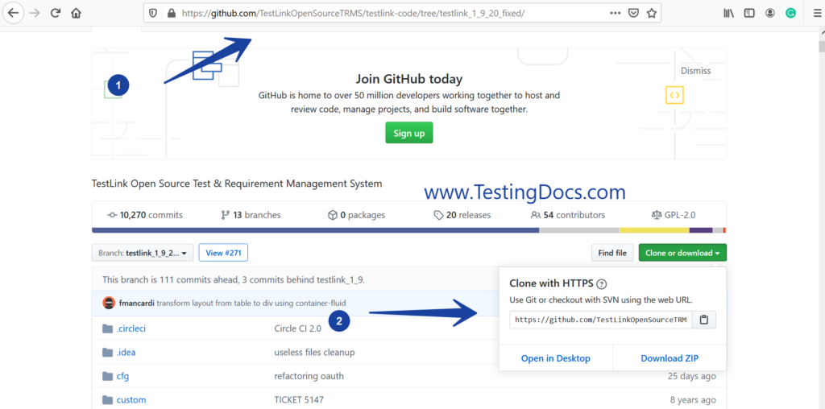This screenshot has height=409, width=825.
Task: Show the sidebar using the sidebars icon
Action: pos(749,13)
